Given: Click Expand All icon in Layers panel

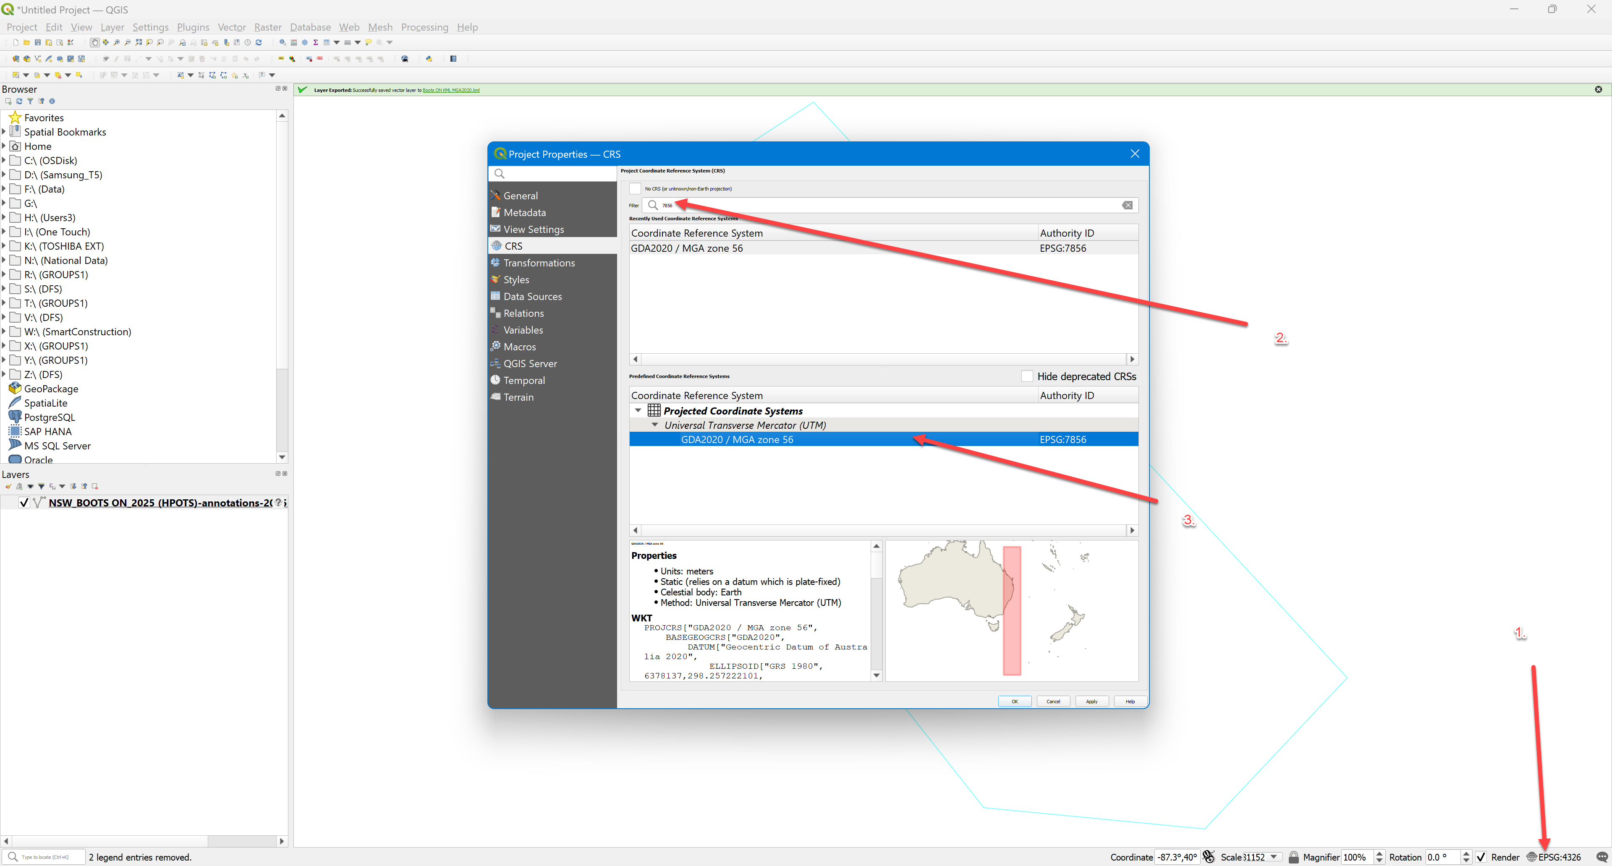Looking at the screenshot, I should tap(73, 486).
